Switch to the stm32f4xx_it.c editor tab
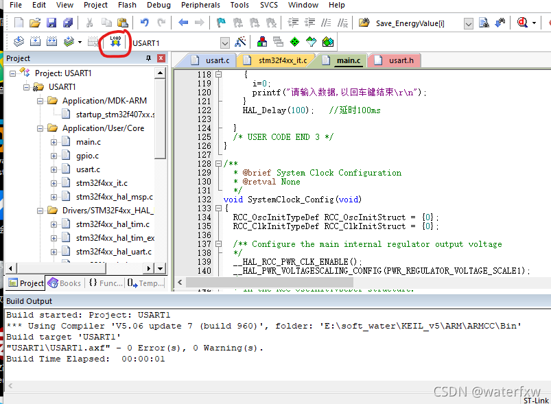 point(276,60)
